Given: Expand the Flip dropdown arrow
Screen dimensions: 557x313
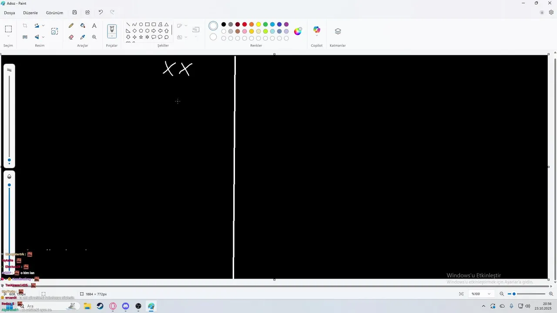Looking at the screenshot, I should (43, 37).
